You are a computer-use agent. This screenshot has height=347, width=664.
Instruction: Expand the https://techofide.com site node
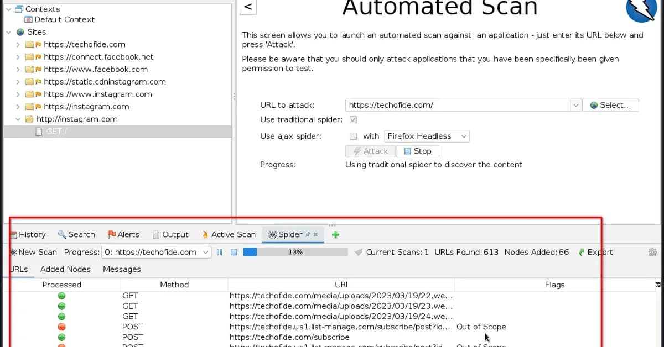coord(18,45)
